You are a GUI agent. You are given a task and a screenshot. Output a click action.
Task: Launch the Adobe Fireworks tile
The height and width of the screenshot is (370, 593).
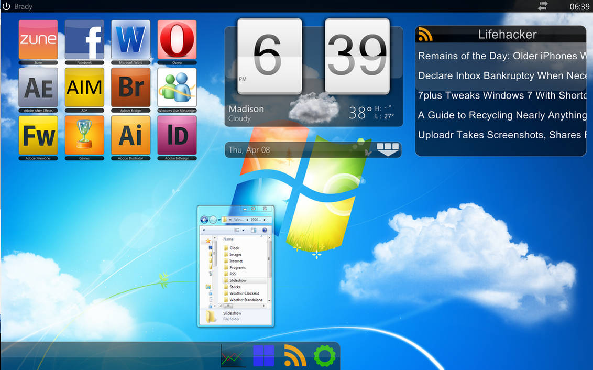pyautogui.click(x=38, y=135)
